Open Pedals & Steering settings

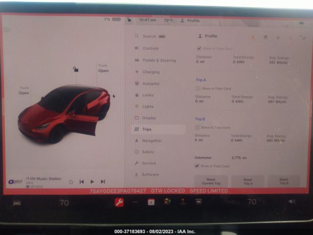pyautogui.click(x=156, y=60)
